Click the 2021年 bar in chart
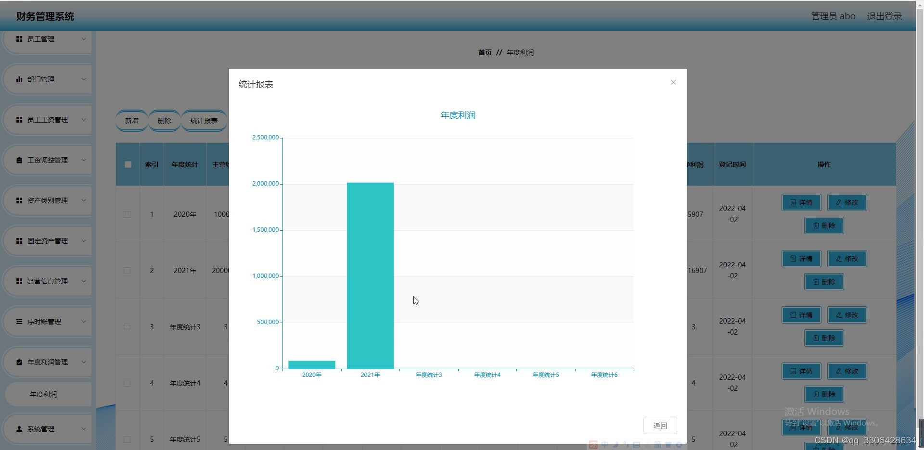924x450 pixels. click(x=370, y=275)
